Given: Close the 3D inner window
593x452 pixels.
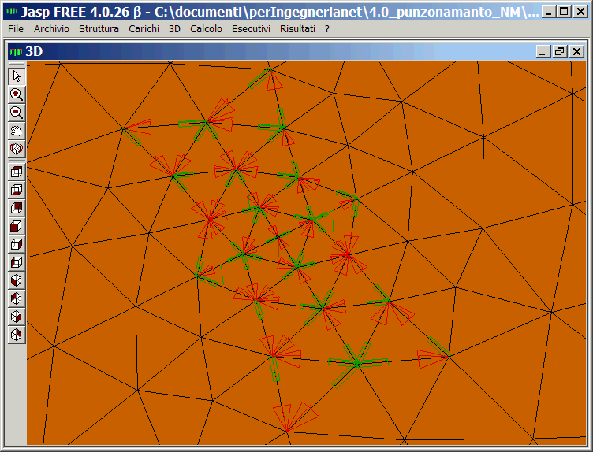Looking at the screenshot, I should pyautogui.click(x=576, y=51).
